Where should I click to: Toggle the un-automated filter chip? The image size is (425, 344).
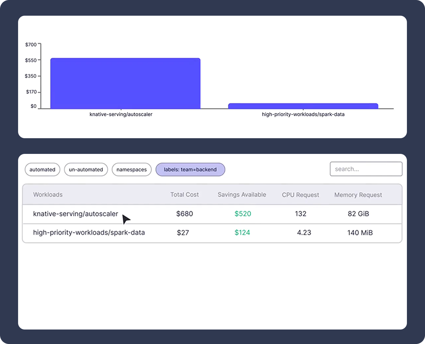coord(86,170)
